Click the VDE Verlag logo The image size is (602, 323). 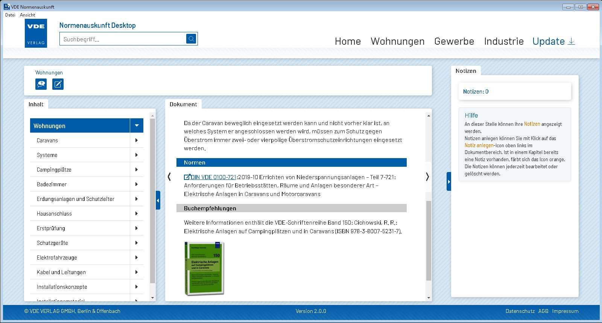[x=36, y=33]
